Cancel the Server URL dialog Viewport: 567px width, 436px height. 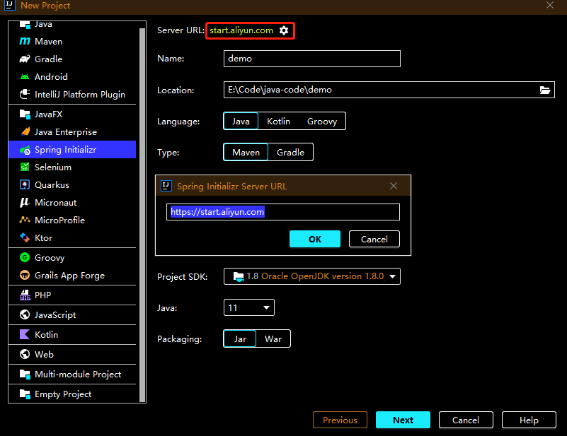tap(374, 239)
